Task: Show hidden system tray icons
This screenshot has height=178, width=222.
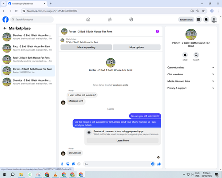Action: [184, 174]
